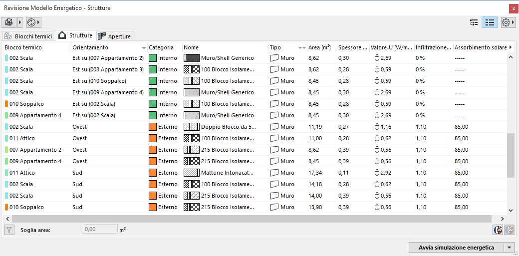Open the settings gear dropdown arrow
519x256 pixels.
click(514, 22)
